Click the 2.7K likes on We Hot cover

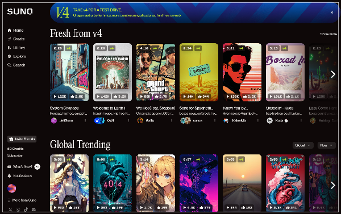click(161, 96)
